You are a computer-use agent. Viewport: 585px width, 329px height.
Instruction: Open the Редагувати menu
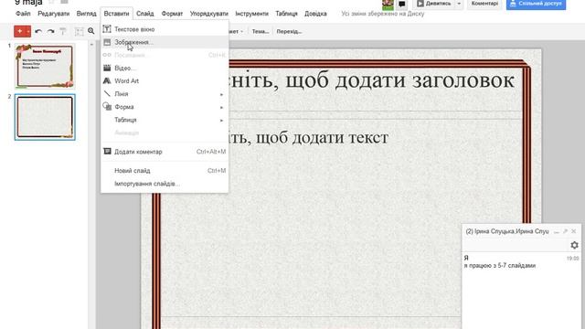(53, 14)
